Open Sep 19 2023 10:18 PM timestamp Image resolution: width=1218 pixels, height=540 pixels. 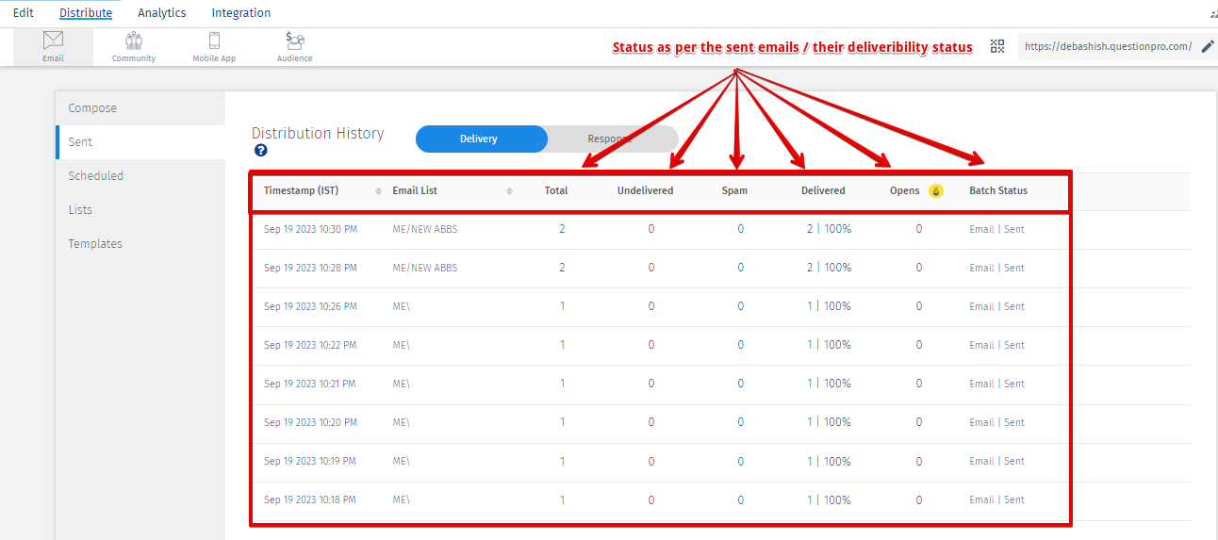[x=310, y=499]
